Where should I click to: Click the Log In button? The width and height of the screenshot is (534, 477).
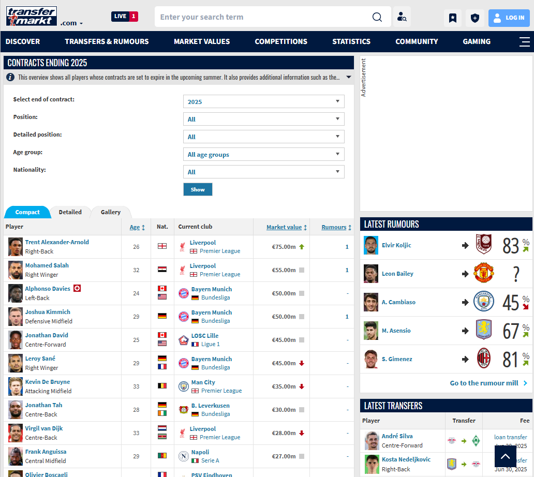(x=509, y=18)
